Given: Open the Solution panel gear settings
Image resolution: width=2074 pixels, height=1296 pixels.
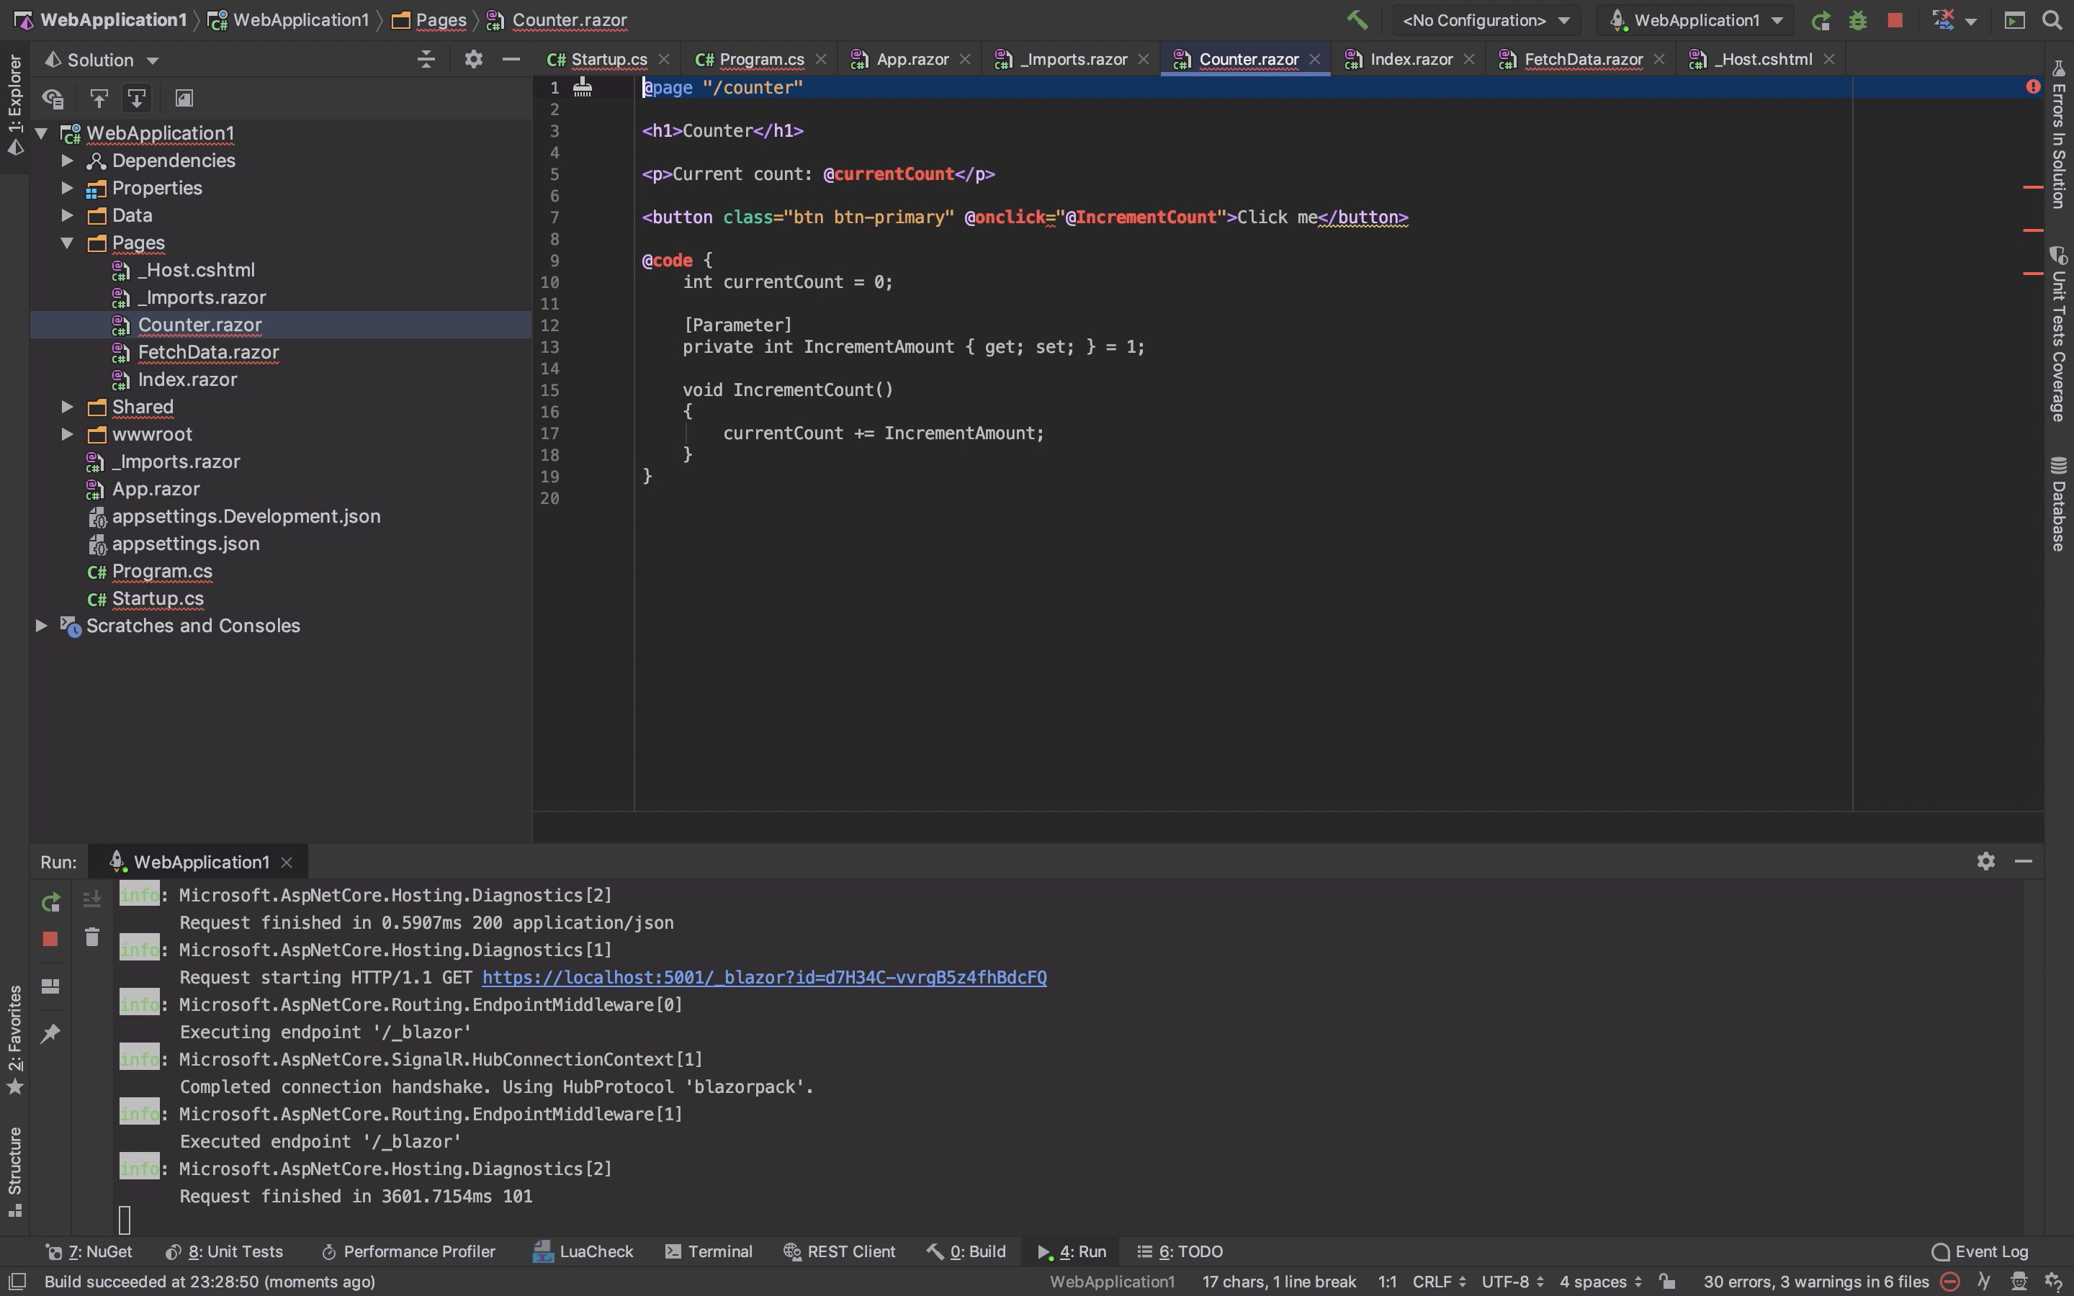Looking at the screenshot, I should point(473,59).
